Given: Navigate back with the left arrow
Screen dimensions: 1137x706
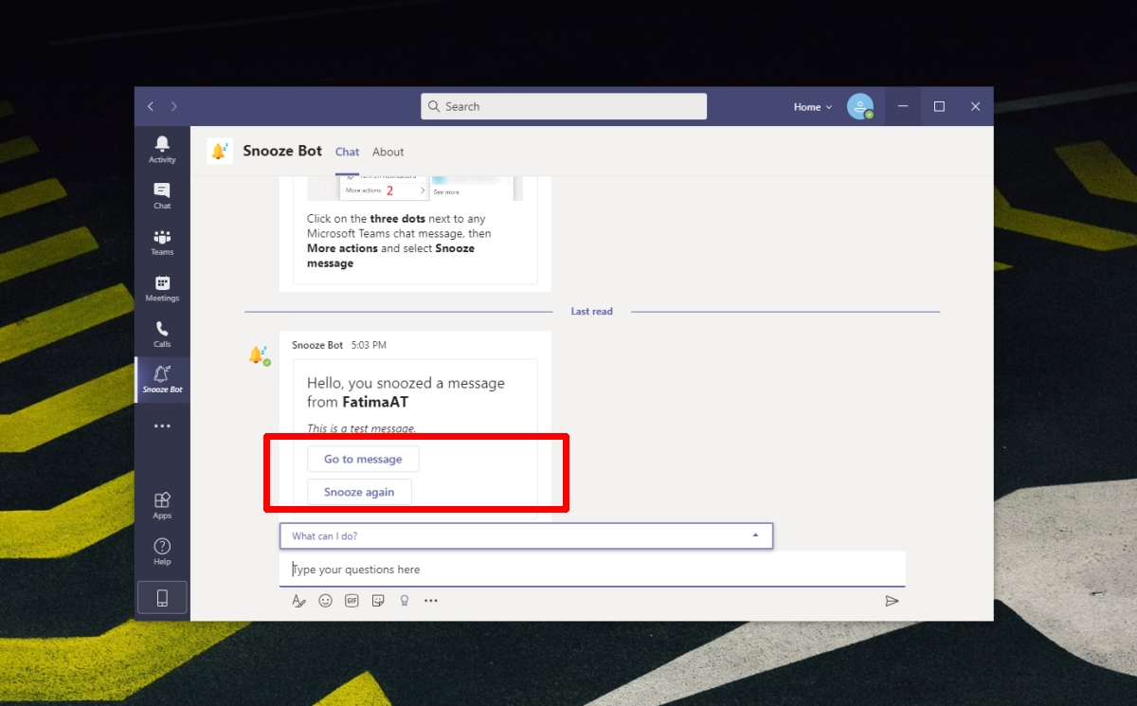Looking at the screenshot, I should point(151,107).
